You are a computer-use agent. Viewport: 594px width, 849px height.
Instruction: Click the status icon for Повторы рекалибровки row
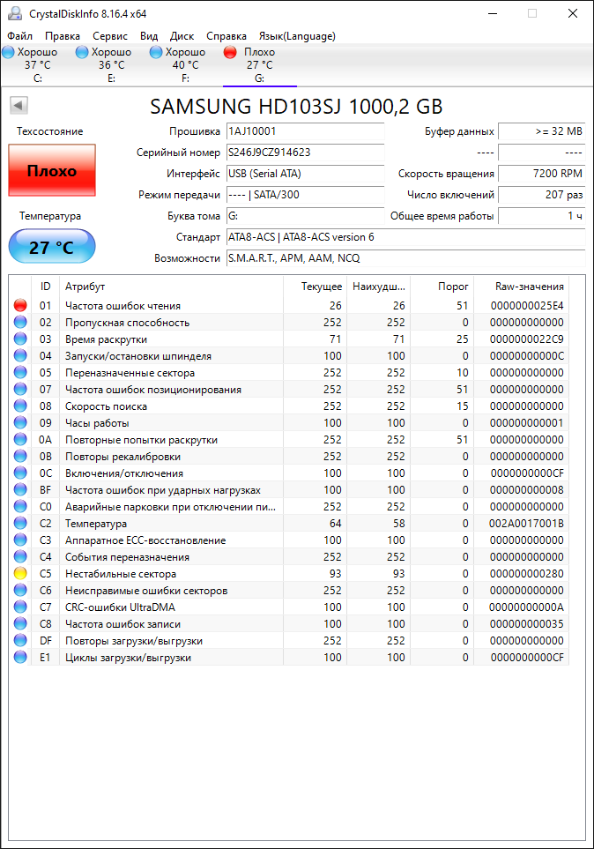20,457
